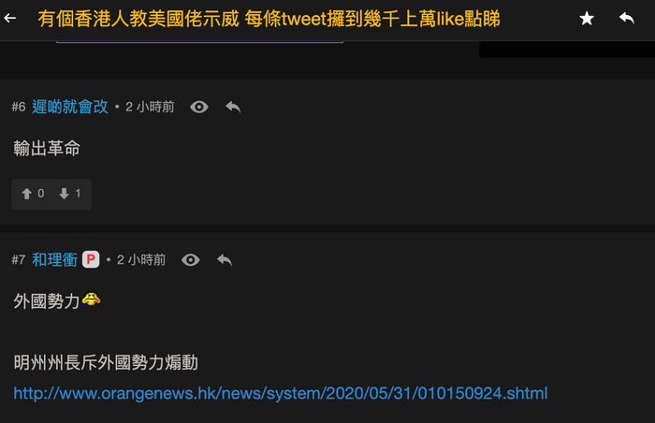Viewport: 655px width, 423px height.
Task: Downvote comment #6 輸出革命
Action: [70, 194]
